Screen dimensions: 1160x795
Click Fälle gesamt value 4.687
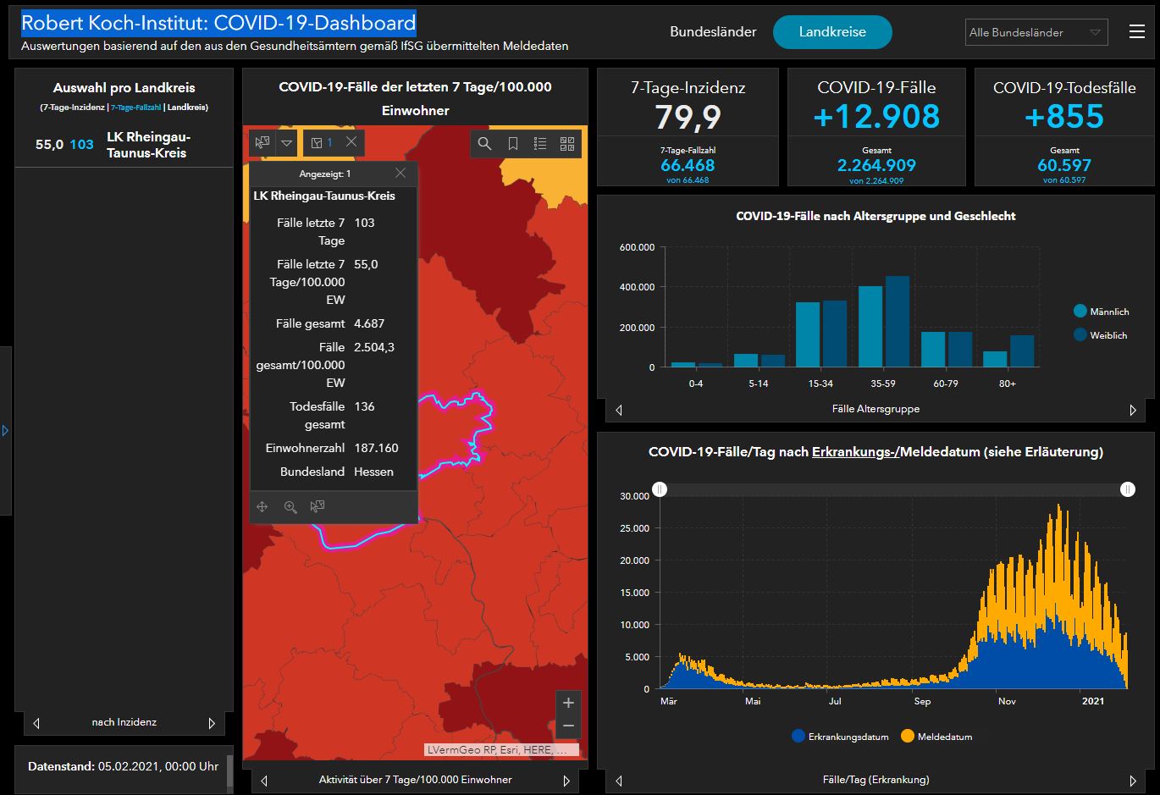coord(369,323)
